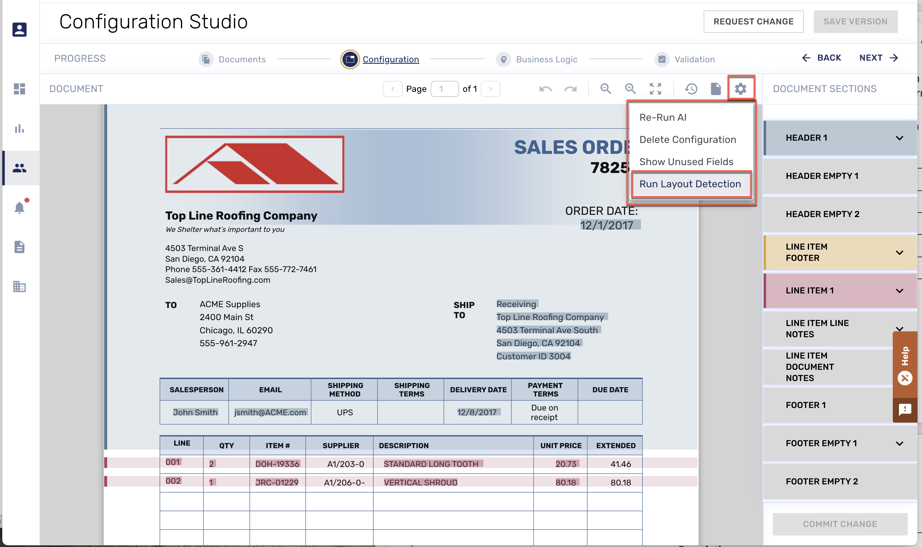Click the redo arrow icon
922x547 pixels.
pyautogui.click(x=570, y=89)
